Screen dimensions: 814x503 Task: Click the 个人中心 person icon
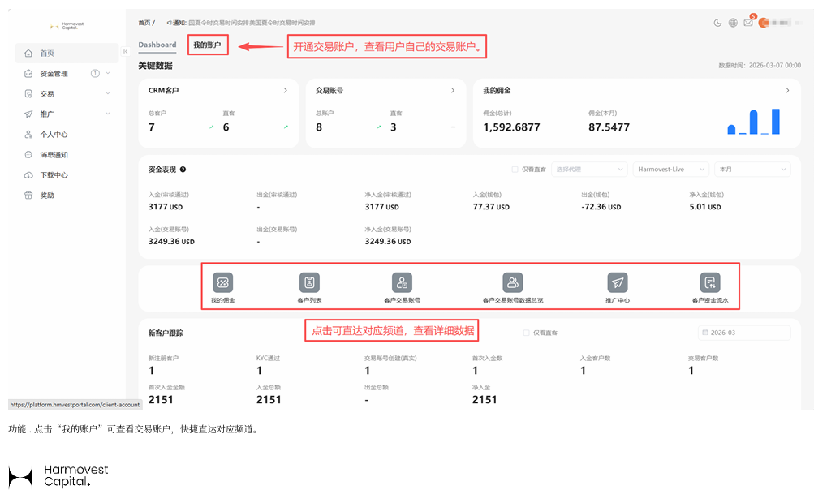[x=28, y=135]
